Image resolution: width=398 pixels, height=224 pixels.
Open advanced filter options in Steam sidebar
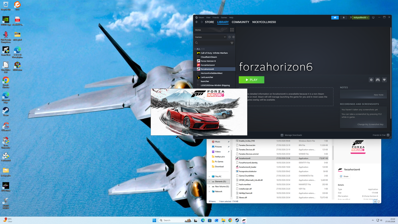[232, 43]
